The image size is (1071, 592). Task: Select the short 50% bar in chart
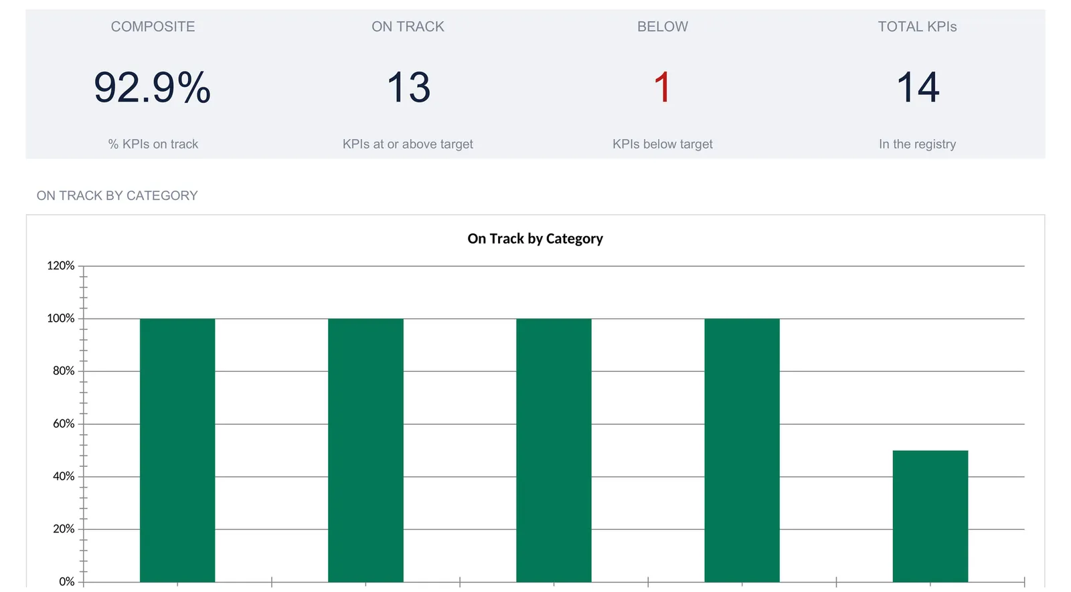(930, 516)
